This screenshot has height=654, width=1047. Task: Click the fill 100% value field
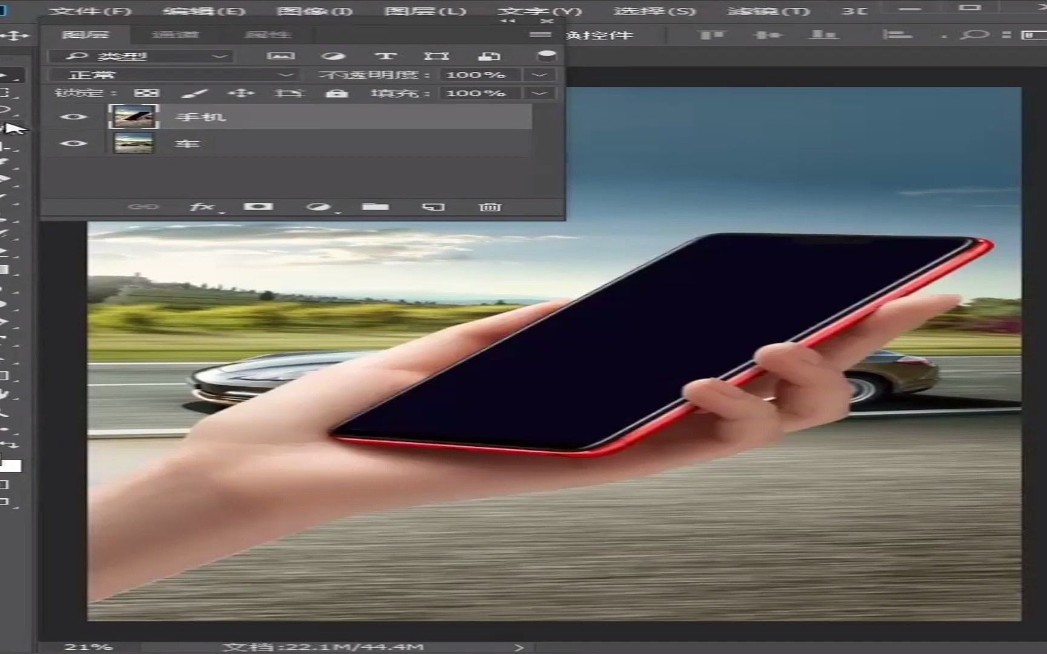479,93
